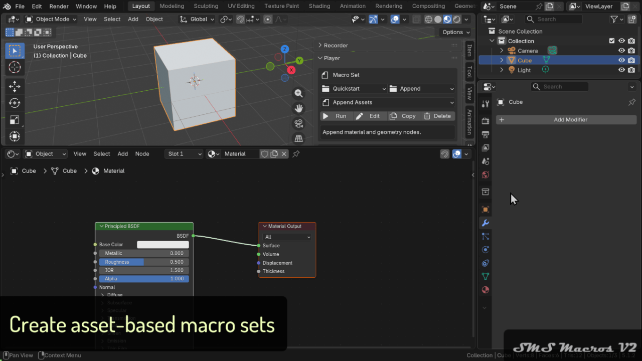This screenshot has height=361, width=642.
Task: Switch to the Animation workspace tab
Action: click(x=353, y=6)
